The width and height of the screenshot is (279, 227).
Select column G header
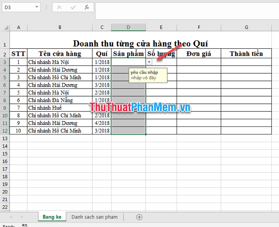(246, 27)
